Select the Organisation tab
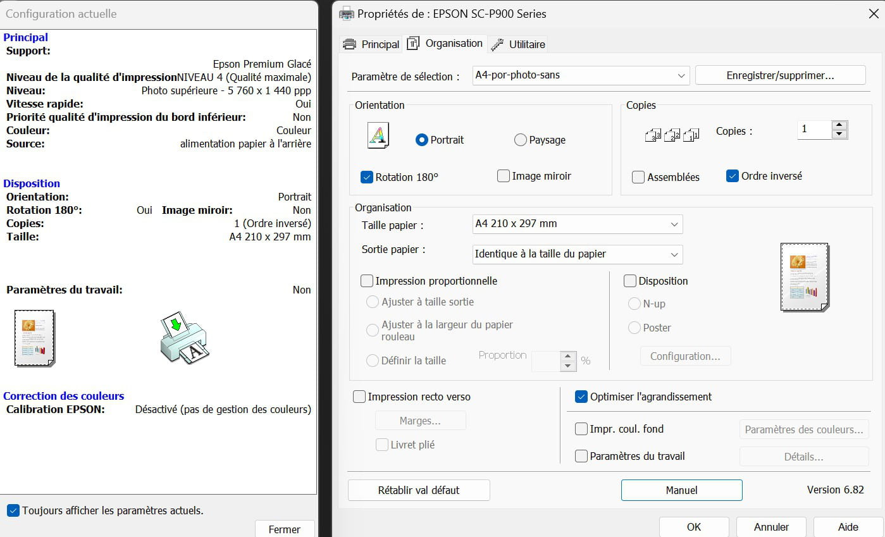 click(445, 43)
